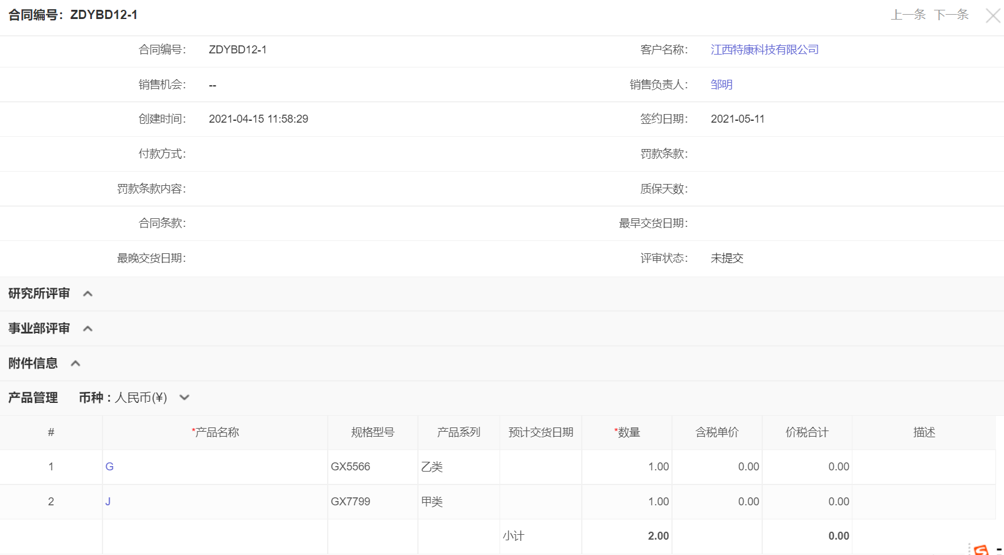Click the 研究所评审 collapse chevron icon
Screen dimensions: 1004x555
click(x=88, y=293)
